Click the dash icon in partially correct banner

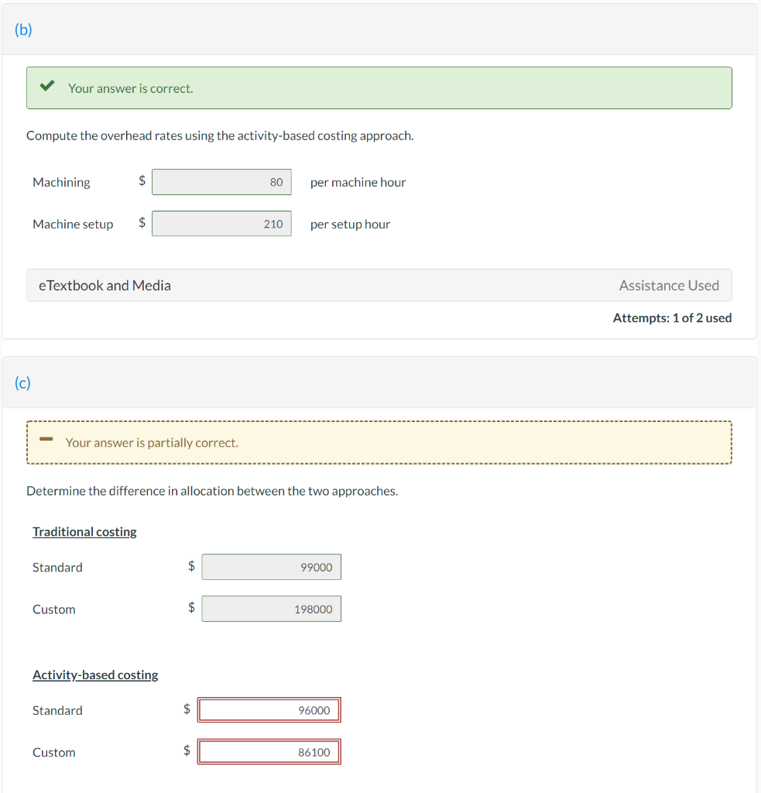pos(46,439)
